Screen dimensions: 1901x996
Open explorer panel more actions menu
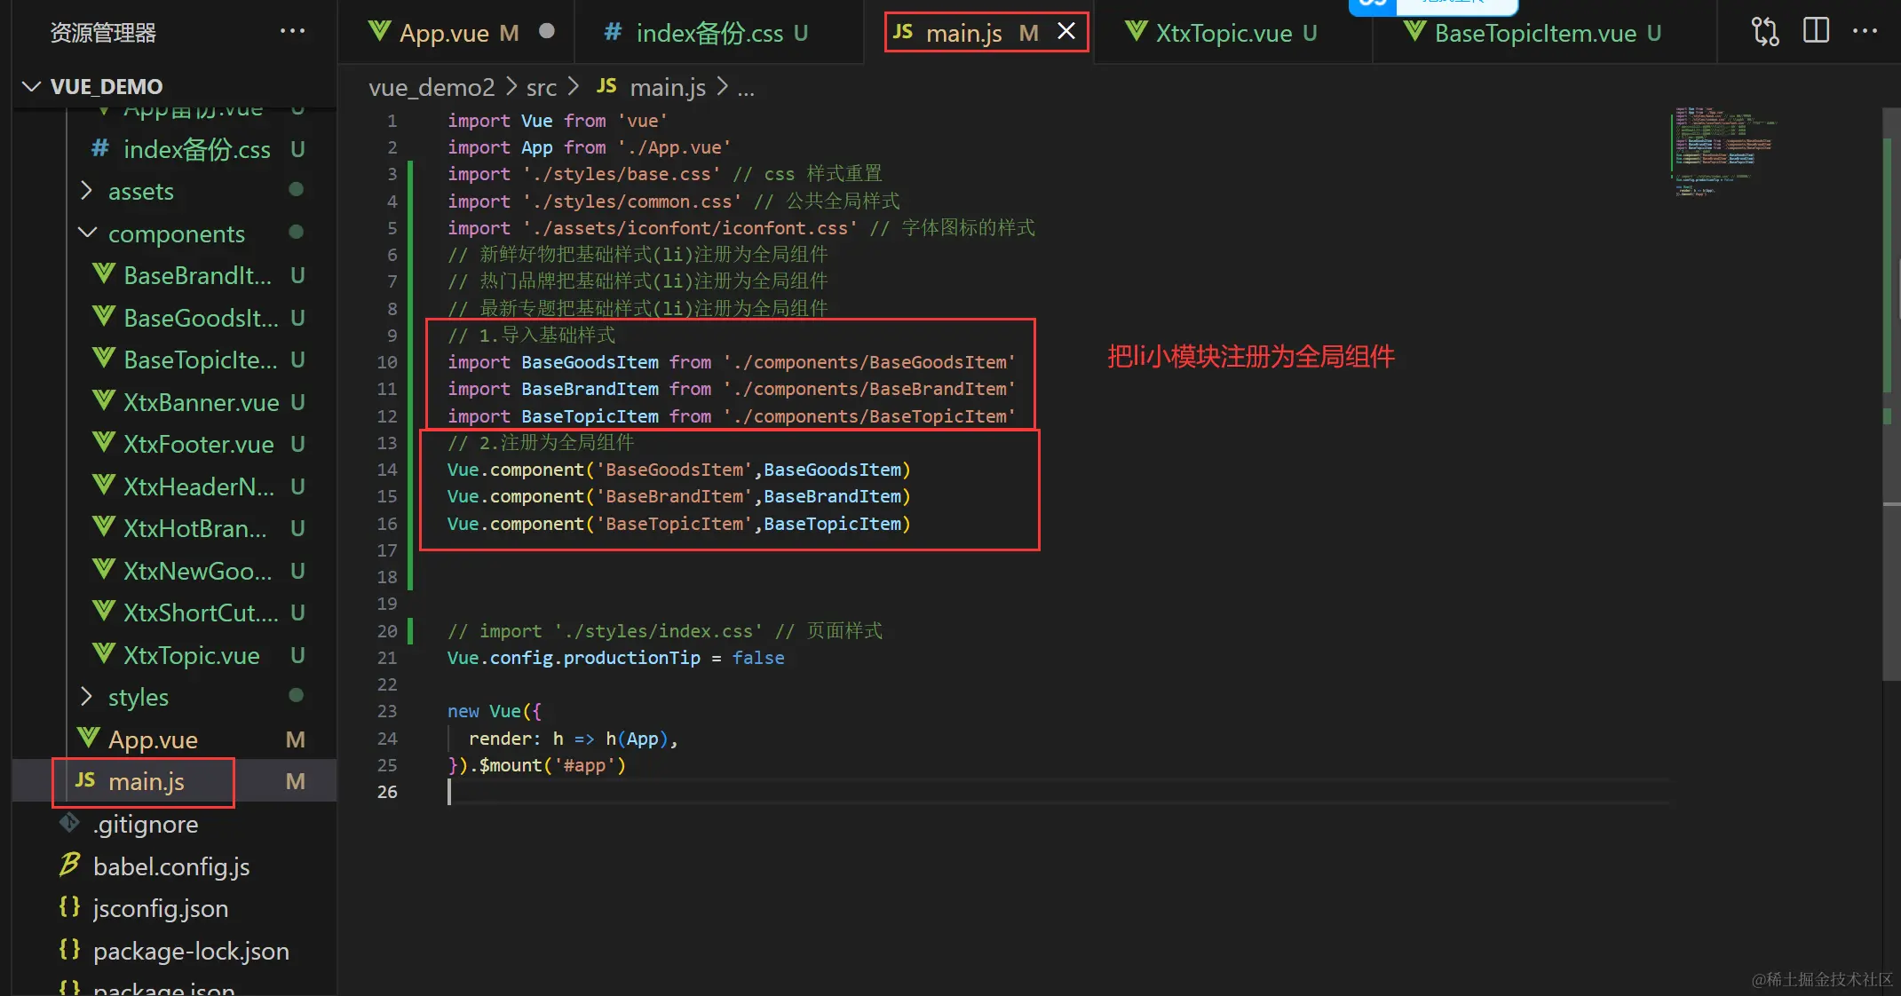[292, 32]
